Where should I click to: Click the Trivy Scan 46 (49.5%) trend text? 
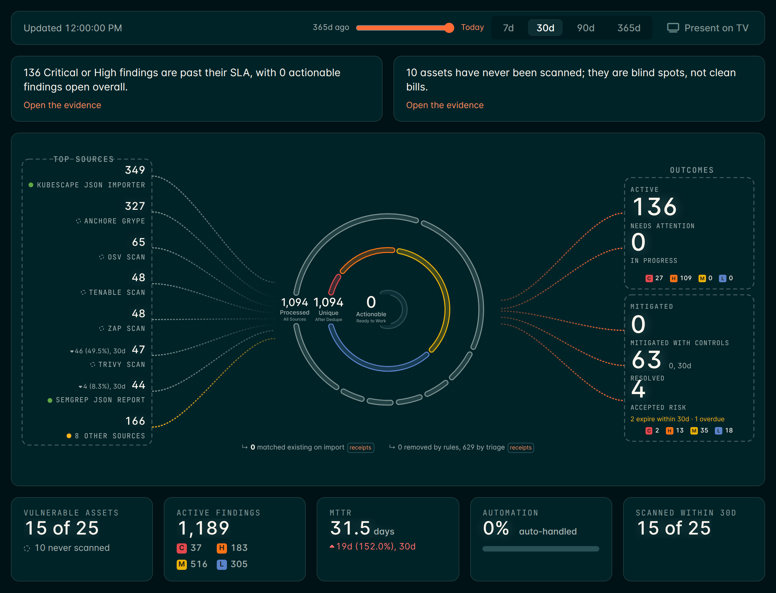click(x=98, y=351)
